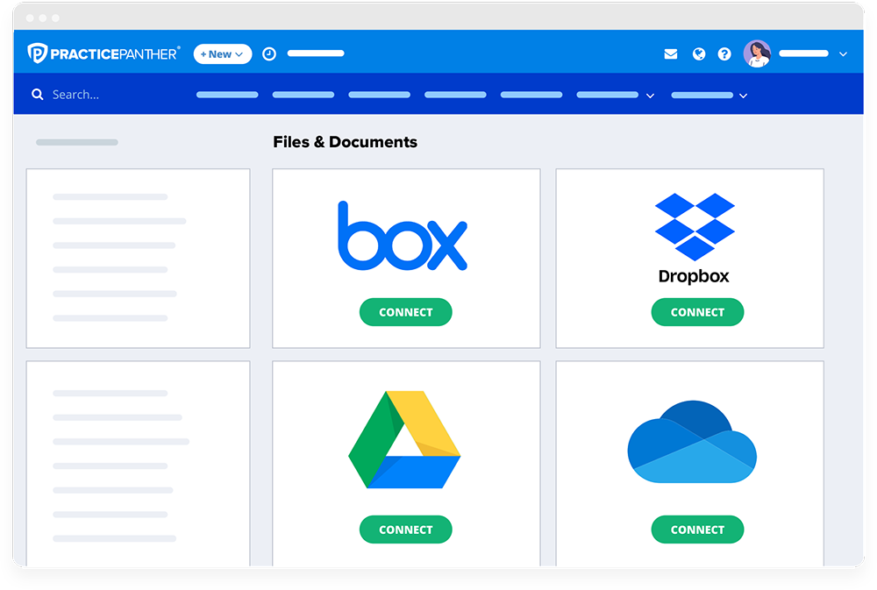Connect the Google Drive integration
The width and height of the screenshot is (877, 590).
(405, 530)
